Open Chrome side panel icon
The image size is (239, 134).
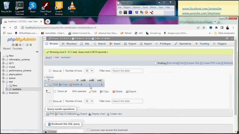(x=222, y=28)
